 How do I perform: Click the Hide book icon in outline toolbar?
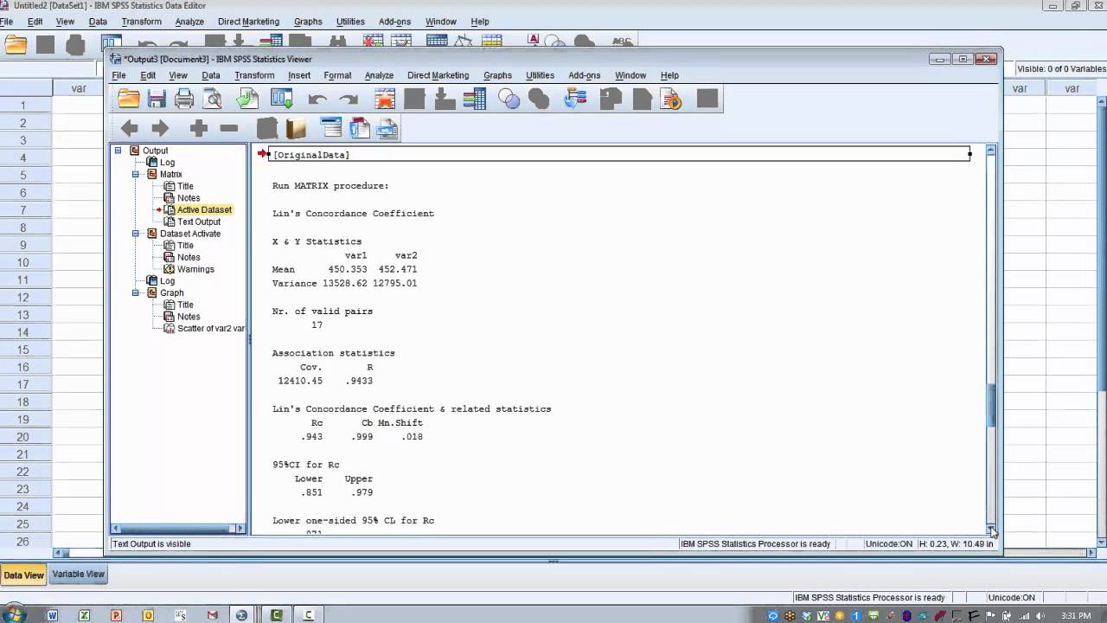[296, 129]
